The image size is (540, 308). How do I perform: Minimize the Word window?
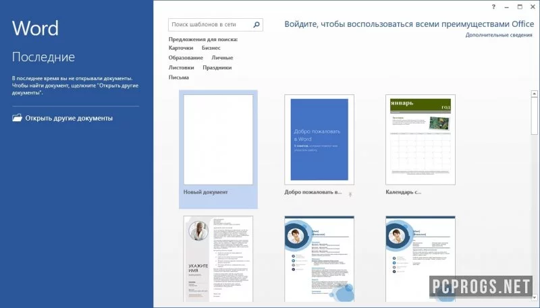tap(507, 7)
